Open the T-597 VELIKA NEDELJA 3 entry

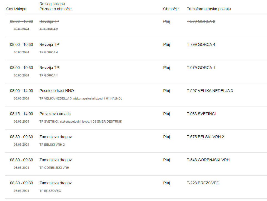point(210,91)
